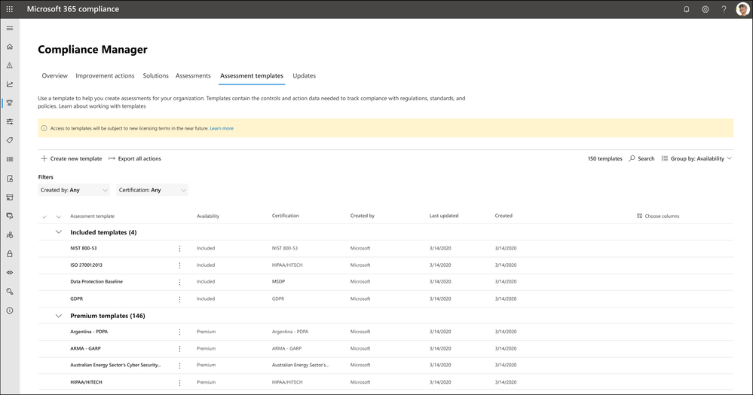Collapse the Included templates (4) group
The width and height of the screenshot is (753, 395).
click(59, 232)
